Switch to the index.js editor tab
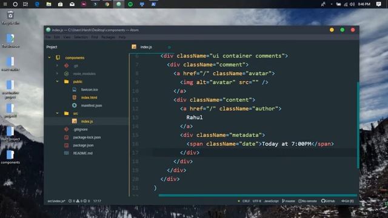The height and width of the screenshot is (218, 388). (146, 47)
